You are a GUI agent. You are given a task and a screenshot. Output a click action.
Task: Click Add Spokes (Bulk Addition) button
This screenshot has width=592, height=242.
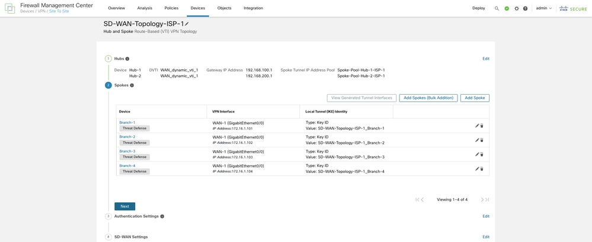pyautogui.click(x=428, y=98)
